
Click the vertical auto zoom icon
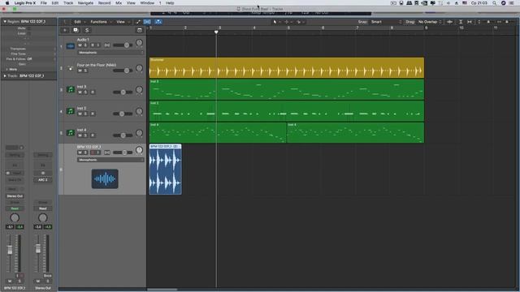point(461,22)
